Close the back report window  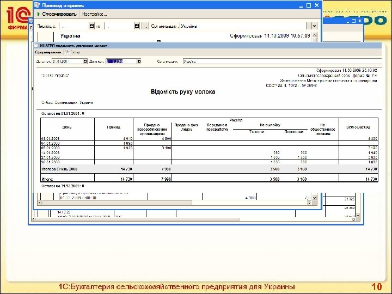click(x=317, y=5)
